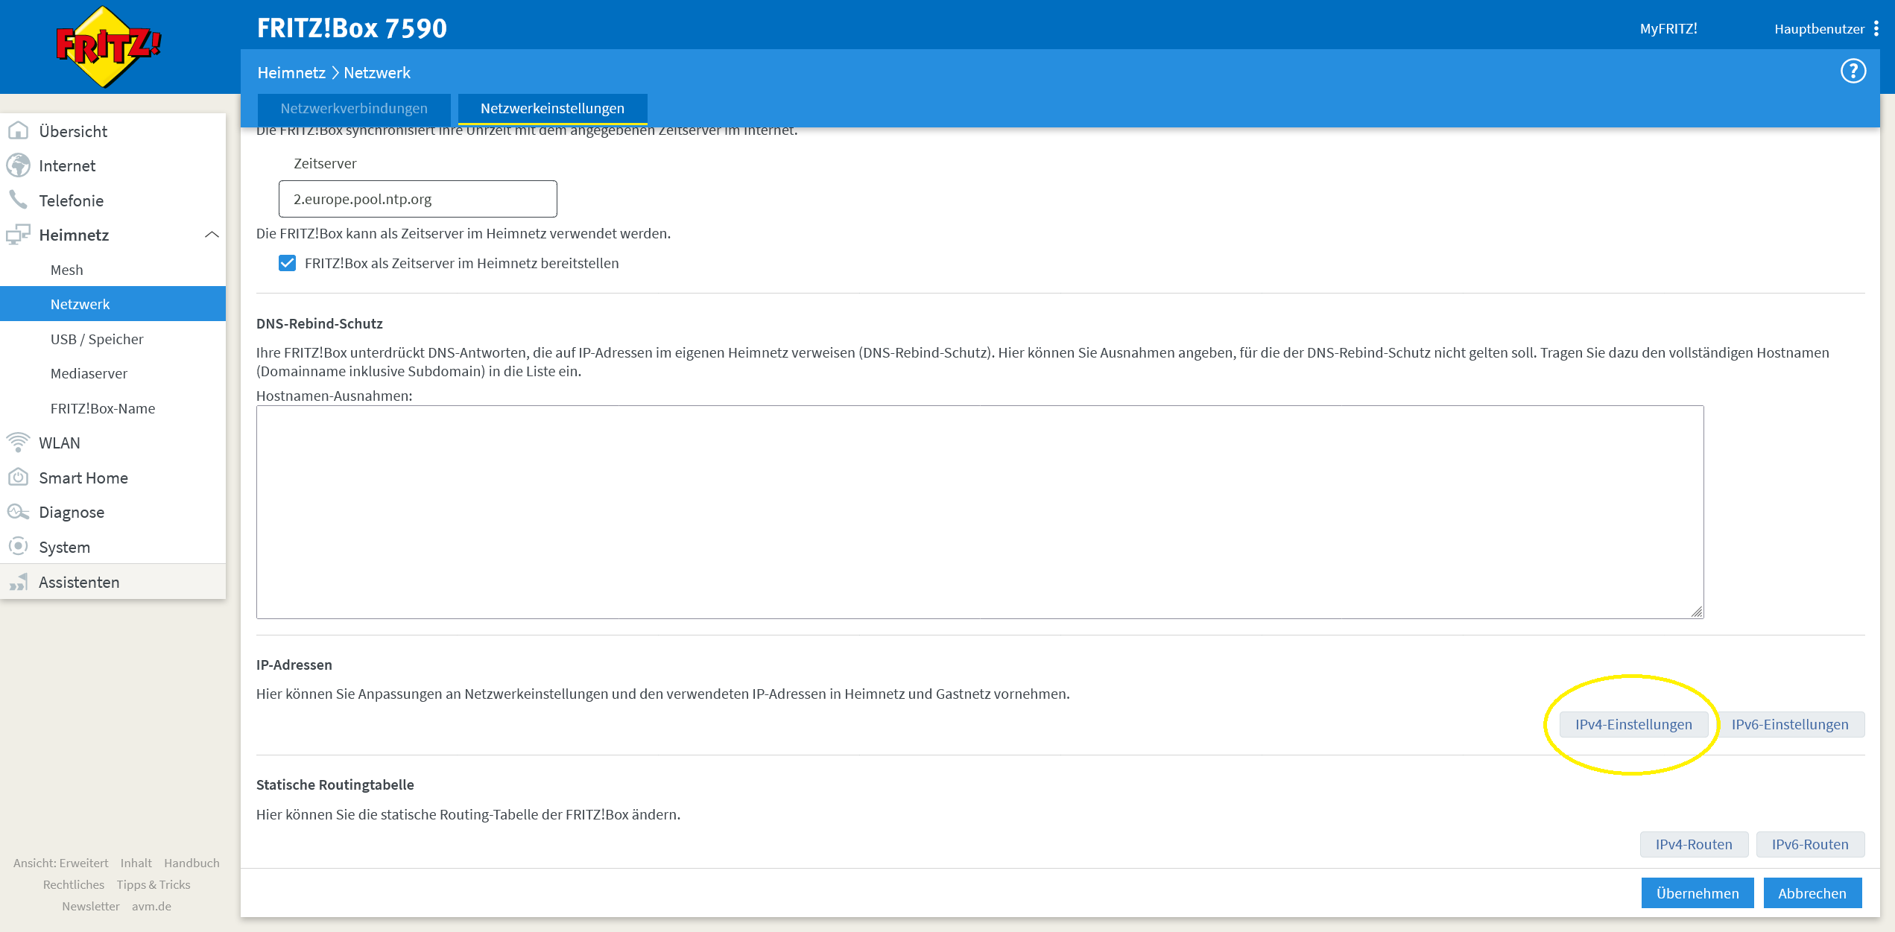
Task: Click Hauptbenutzer user label
Action: pos(1819,29)
